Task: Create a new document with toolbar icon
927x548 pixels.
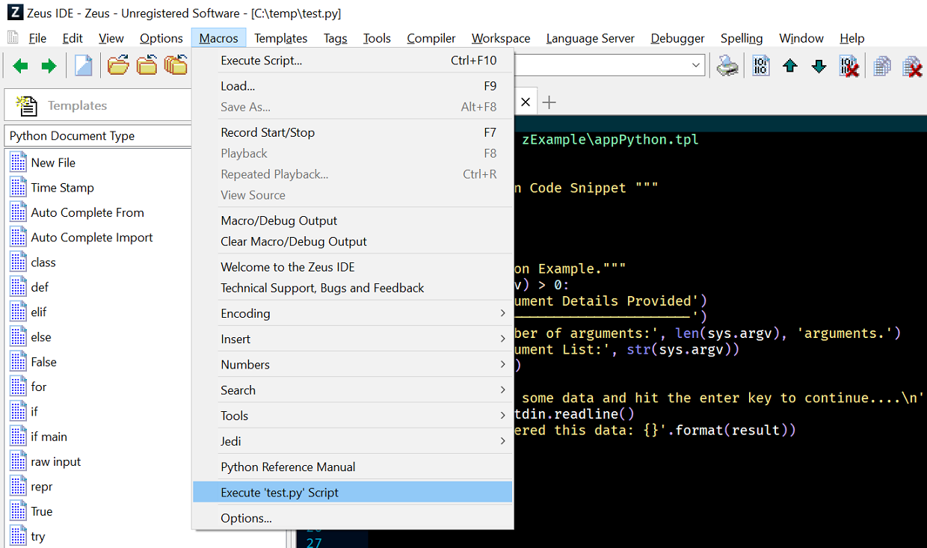Action: 84,66
